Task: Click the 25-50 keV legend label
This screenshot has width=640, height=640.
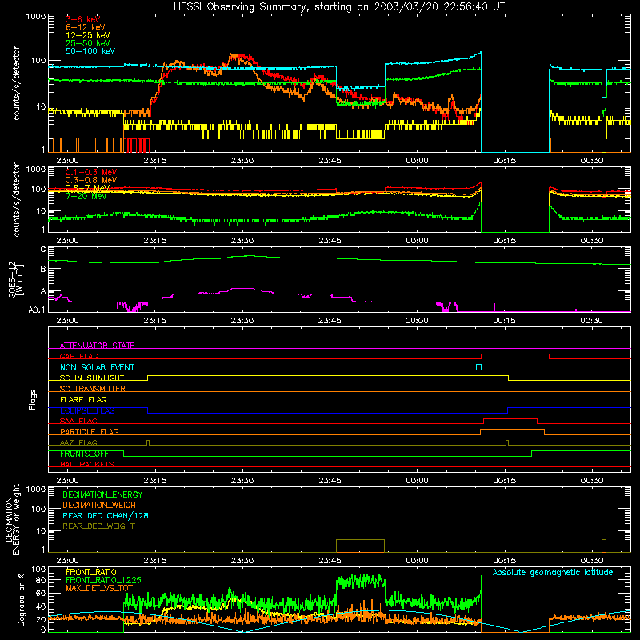Action: (x=88, y=43)
